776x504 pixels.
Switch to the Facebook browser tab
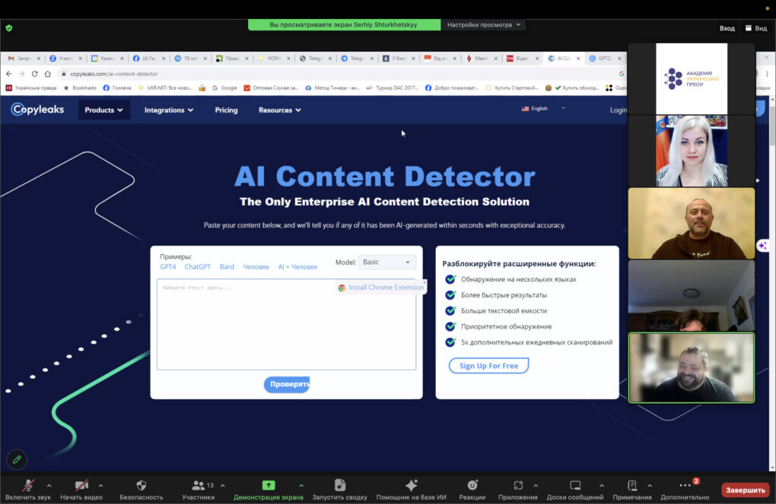148,59
